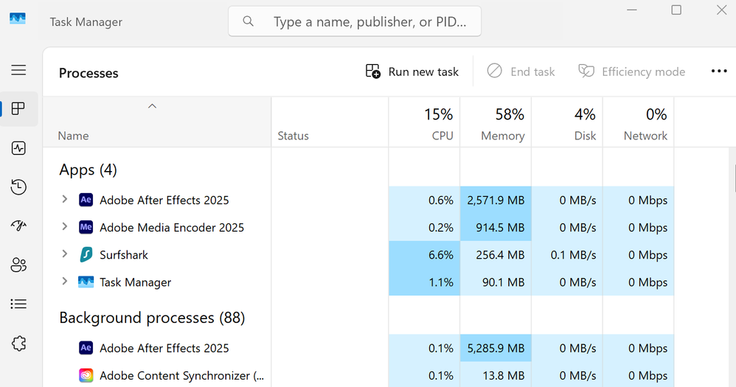Click the After Effects app icon under Apps

(86, 200)
